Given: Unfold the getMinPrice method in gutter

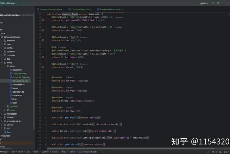Looking at the screenshot, I should (45, 144).
